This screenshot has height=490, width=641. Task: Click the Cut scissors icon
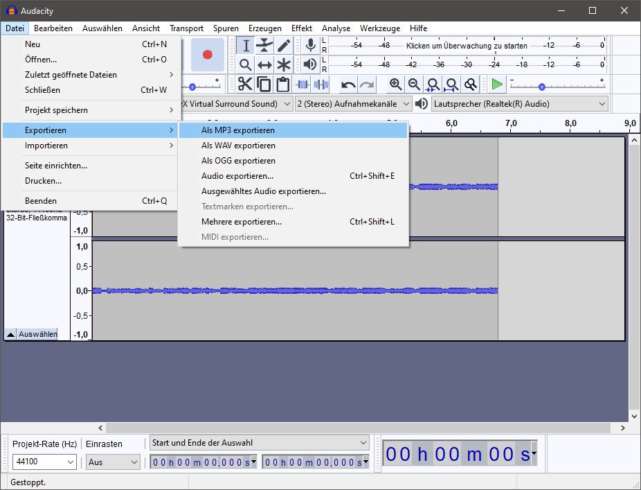pos(245,85)
